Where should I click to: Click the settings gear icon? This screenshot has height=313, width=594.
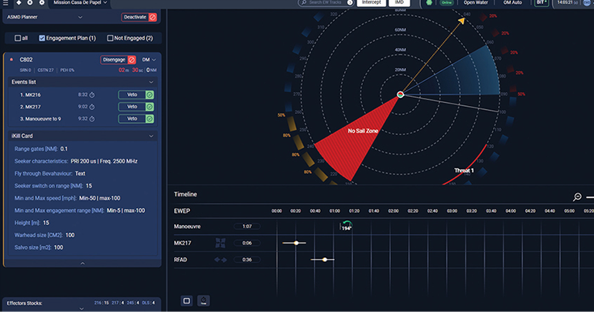pos(42,3)
